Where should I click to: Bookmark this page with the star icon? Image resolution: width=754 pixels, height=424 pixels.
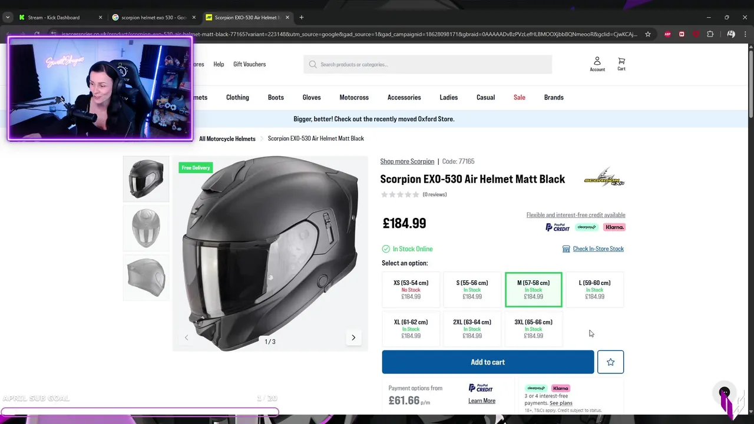(648, 34)
